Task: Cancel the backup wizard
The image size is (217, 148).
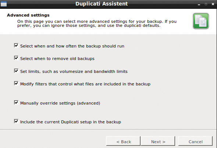Action: [195, 141]
